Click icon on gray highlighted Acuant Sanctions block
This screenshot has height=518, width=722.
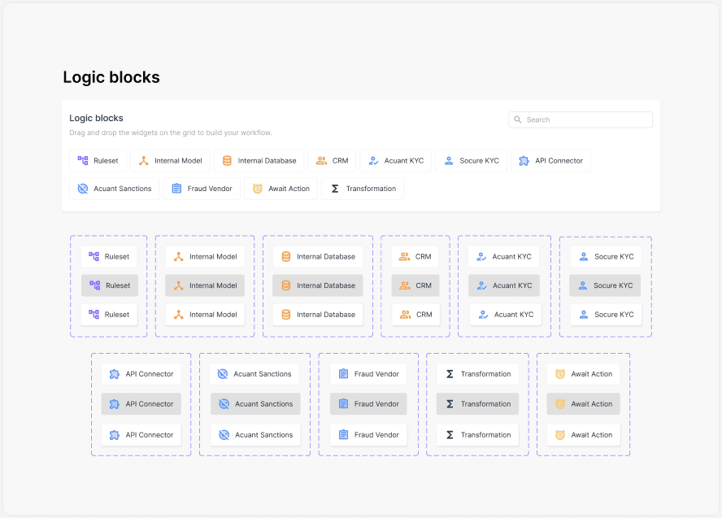click(x=224, y=404)
